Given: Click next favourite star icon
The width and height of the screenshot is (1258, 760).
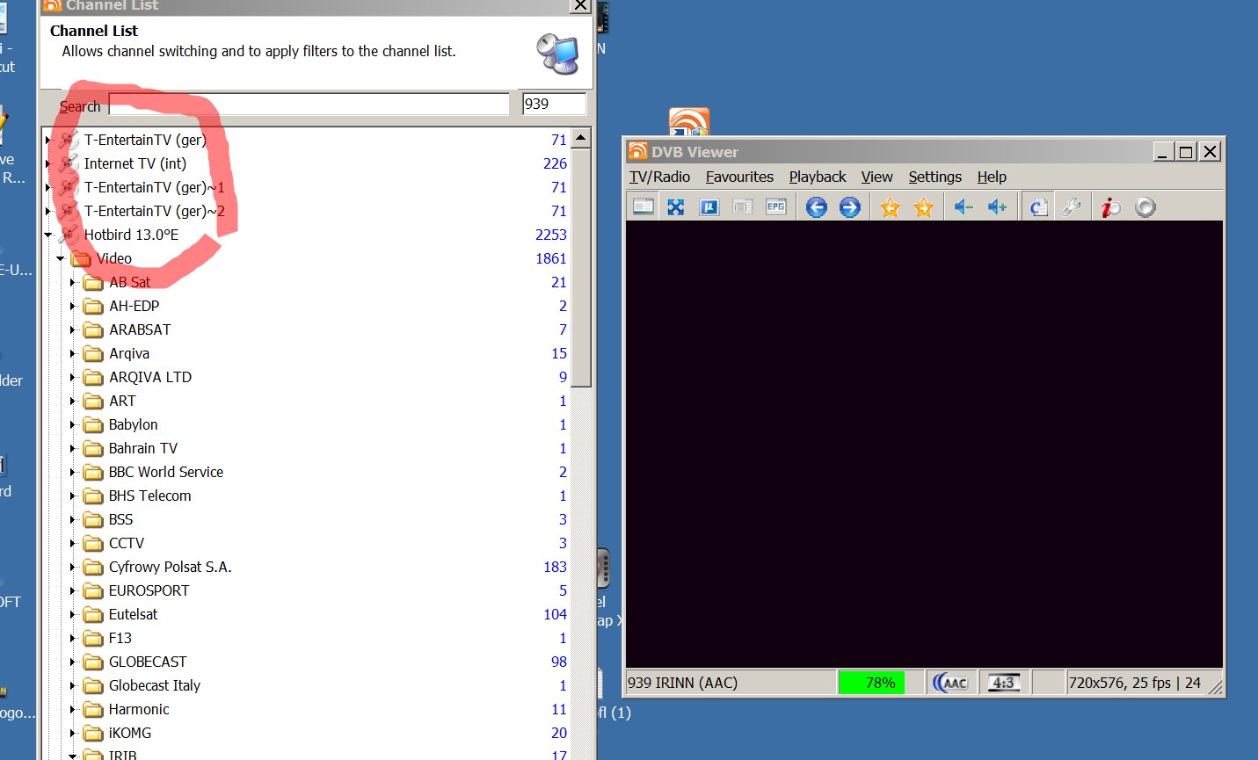Looking at the screenshot, I should pos(923,207).
